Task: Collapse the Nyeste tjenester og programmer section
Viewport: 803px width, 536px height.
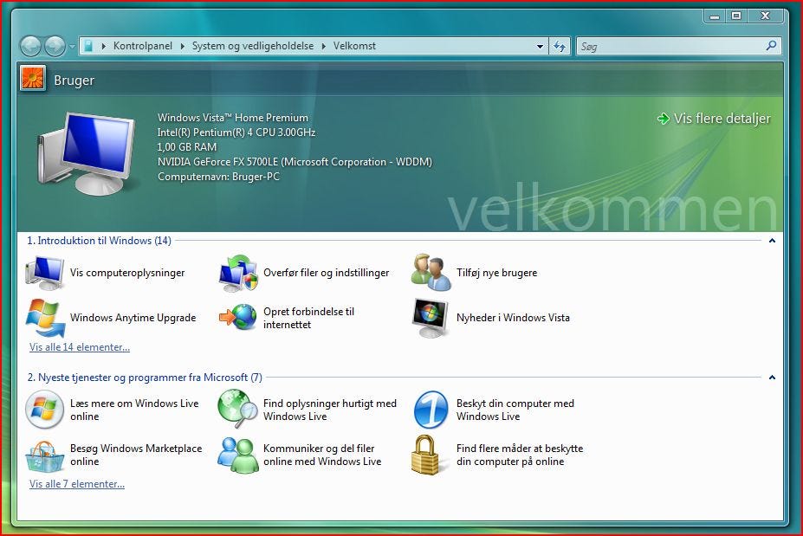Action: pyautogui.click(x=772, y=378)
